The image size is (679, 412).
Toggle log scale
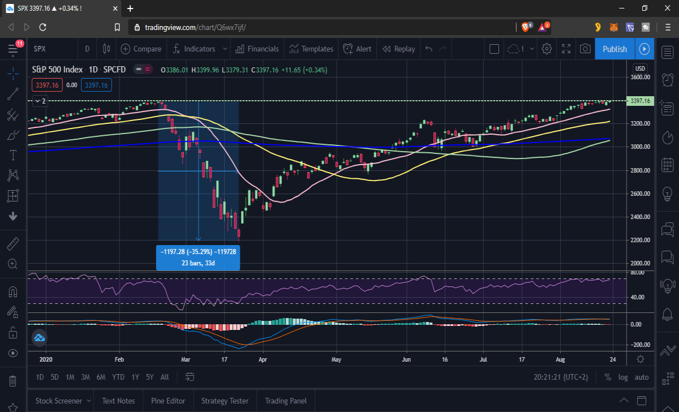pyautogui.click(x=623, y=377)
